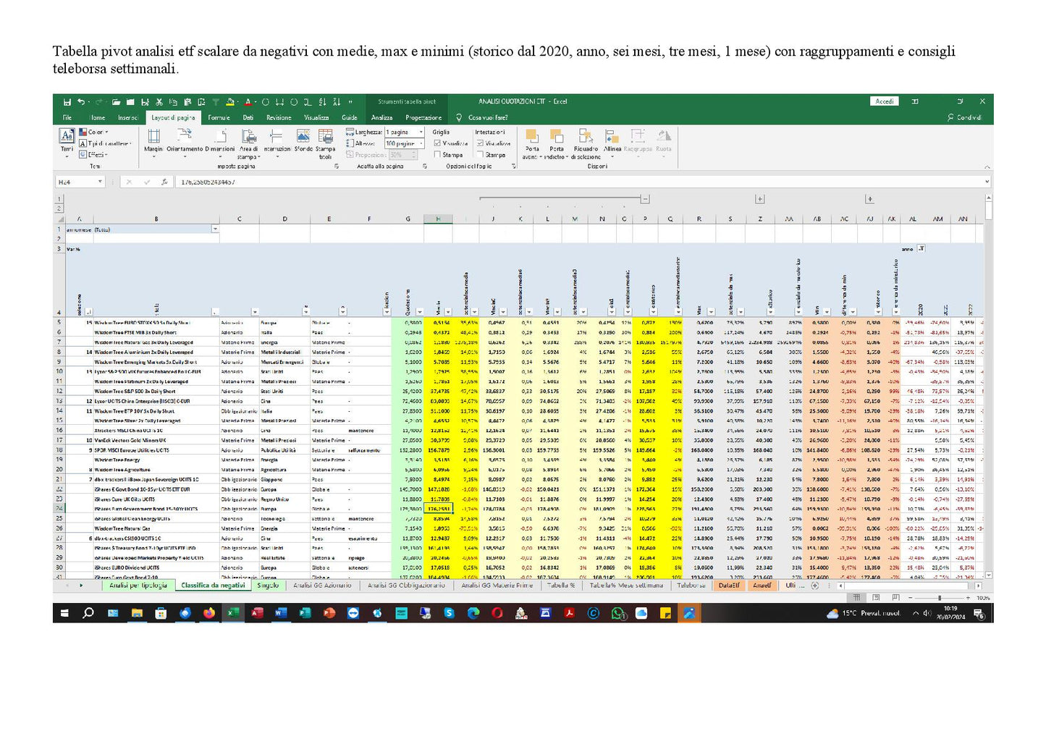Image resolution: width=1046 pixels, height=739 pixels.
Task: Open the Name Box dropdown showing H24
Action: (x=100, y=182)
